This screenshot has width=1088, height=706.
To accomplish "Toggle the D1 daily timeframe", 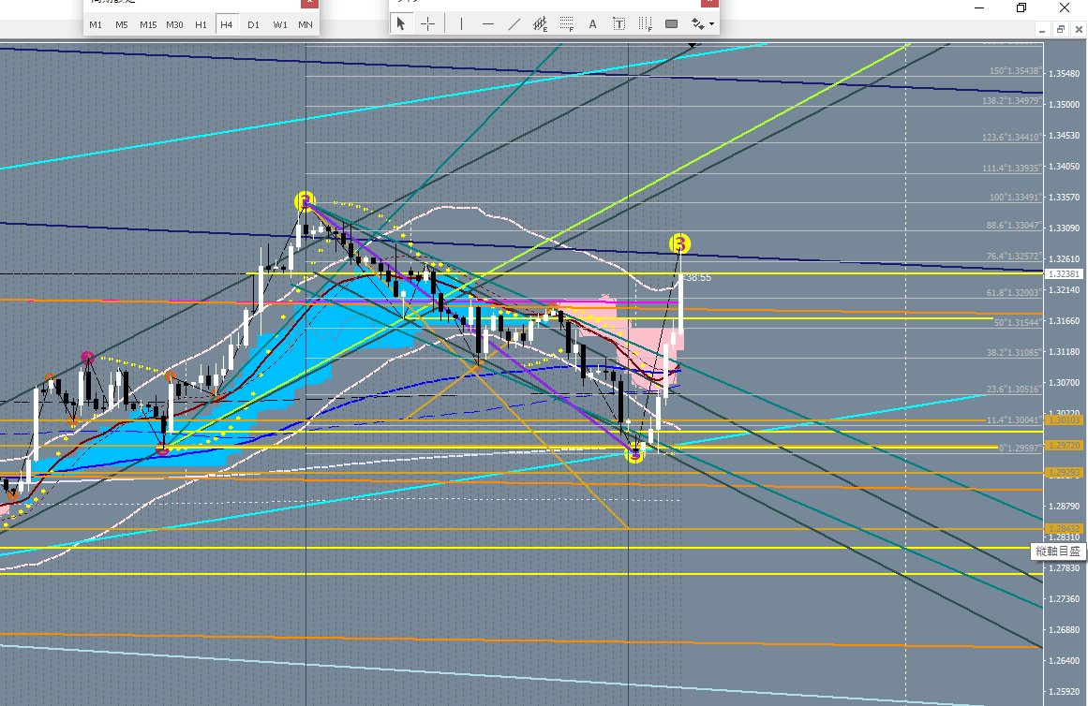I will pyautogui.click(x=253, y=24).
